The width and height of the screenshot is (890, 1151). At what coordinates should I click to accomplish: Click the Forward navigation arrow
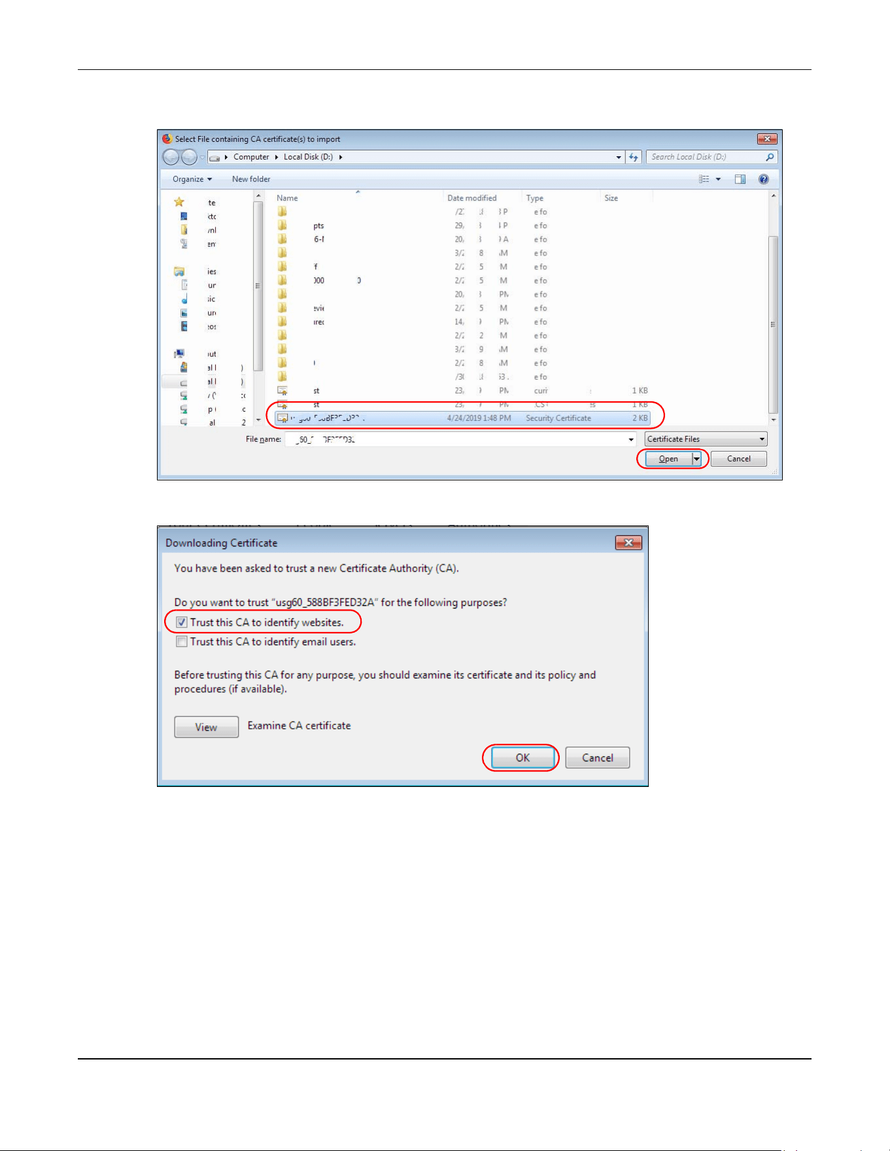click(x=189, y=157)
